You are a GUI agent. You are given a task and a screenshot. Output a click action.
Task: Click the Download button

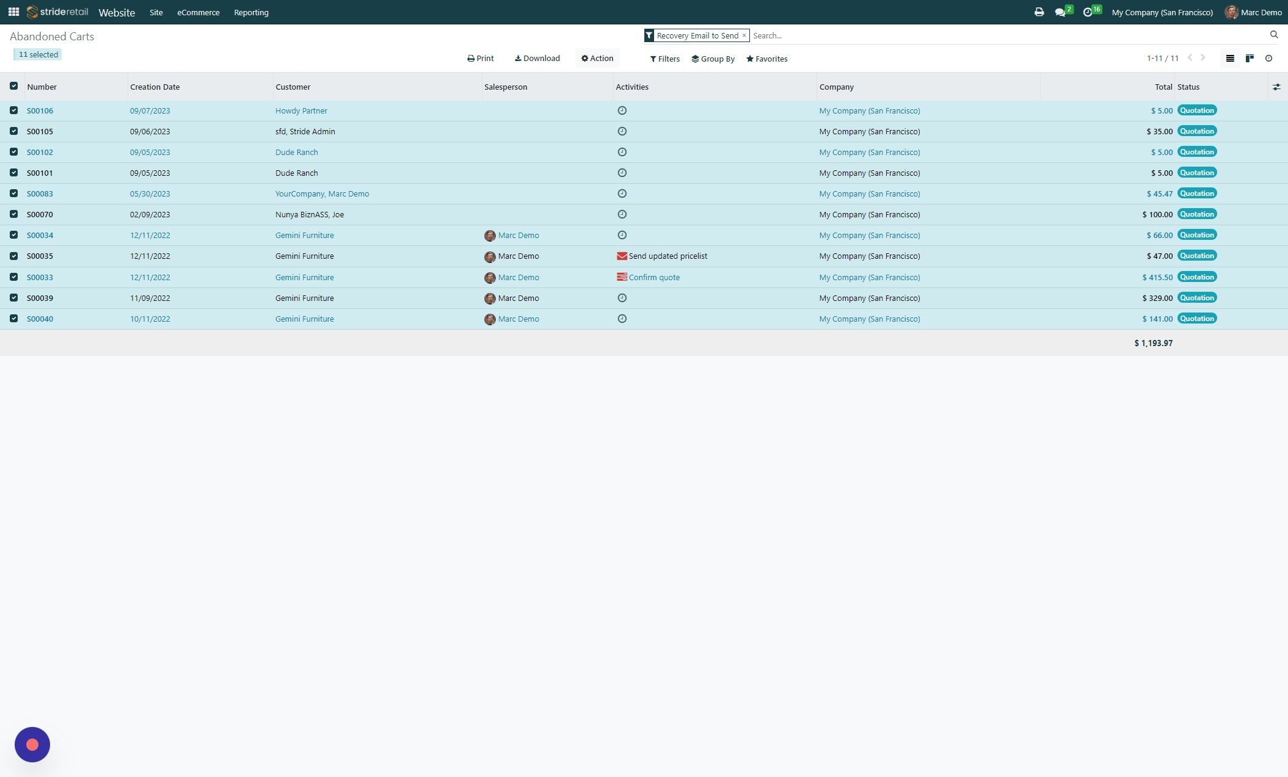537,58
